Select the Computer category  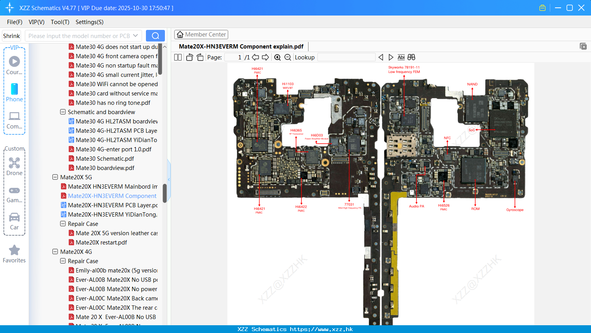point(14,120)
